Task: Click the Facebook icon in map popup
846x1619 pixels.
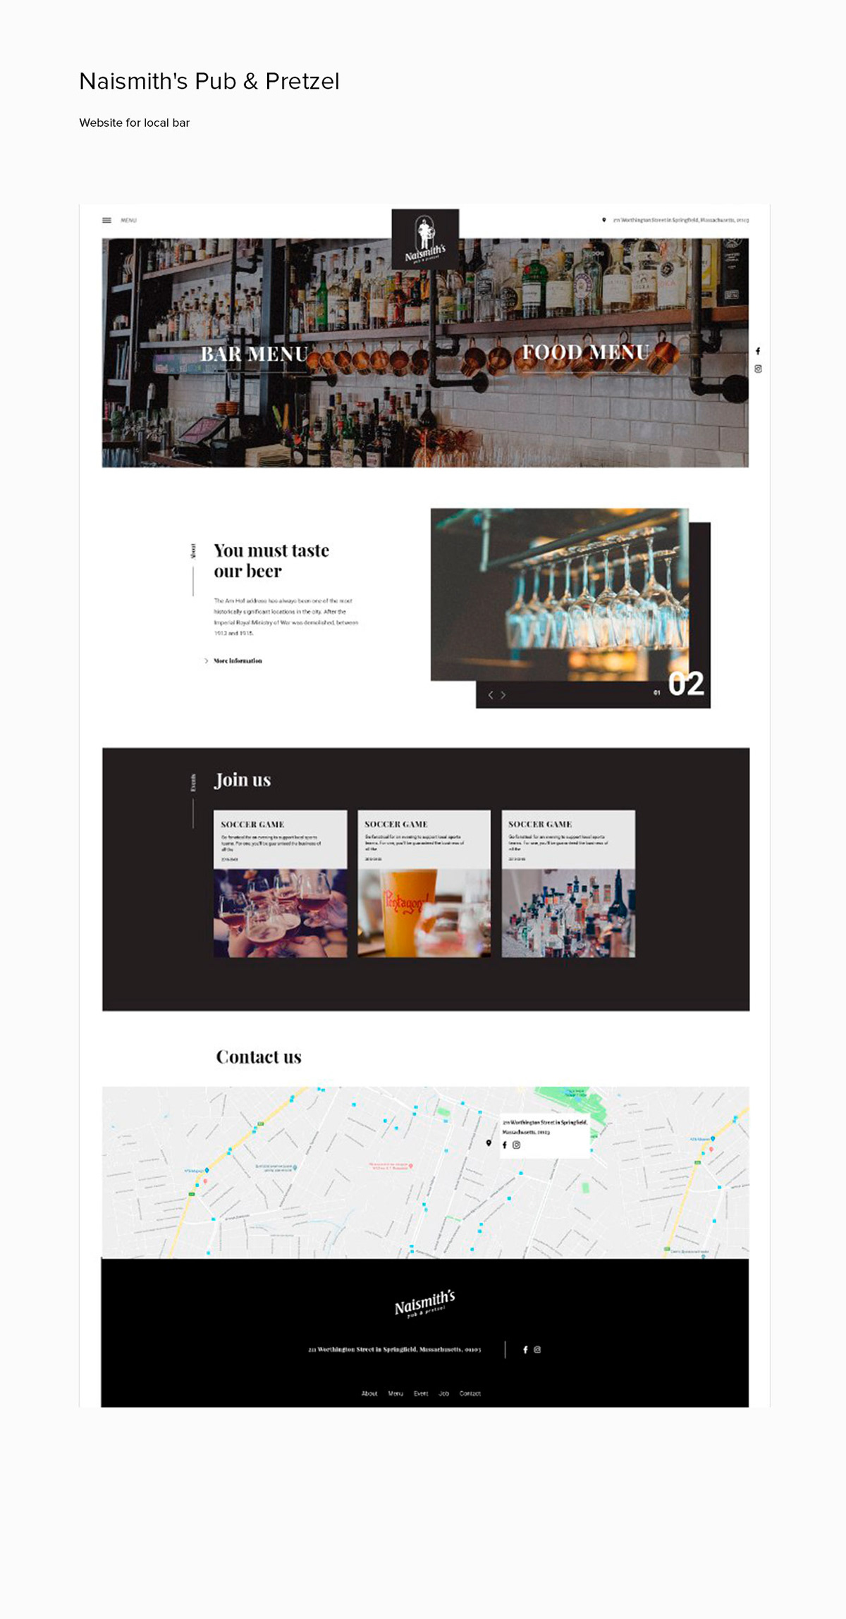Action: click(x=504, y=1145)
